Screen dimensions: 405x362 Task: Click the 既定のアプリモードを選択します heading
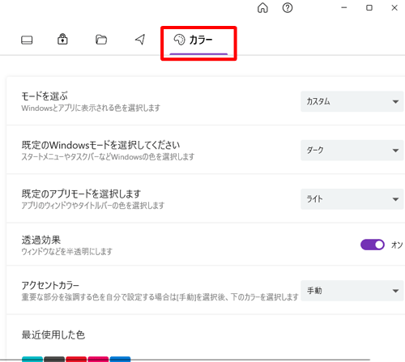point(81,194)
